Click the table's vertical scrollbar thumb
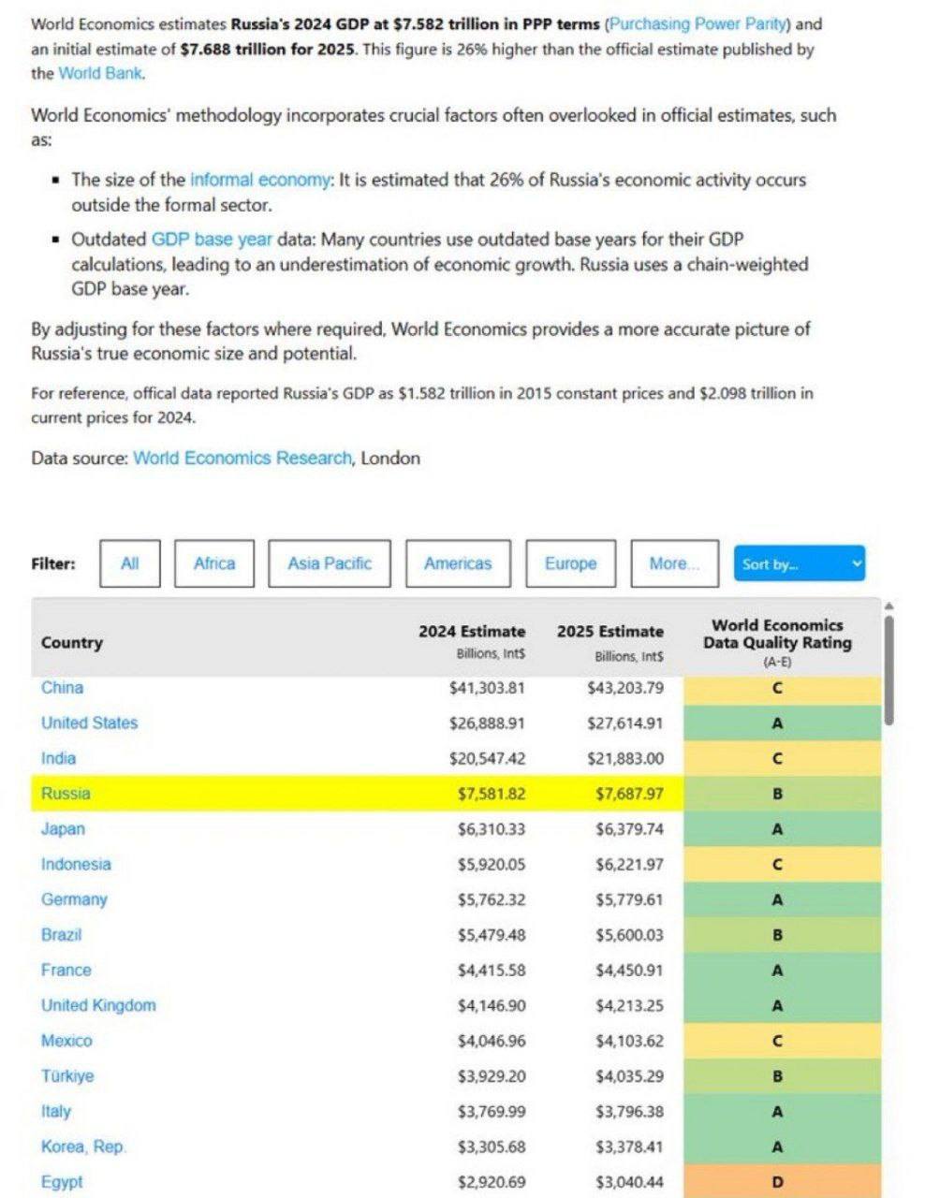This screenshot has height=1198, width=925. click(888, 669)
